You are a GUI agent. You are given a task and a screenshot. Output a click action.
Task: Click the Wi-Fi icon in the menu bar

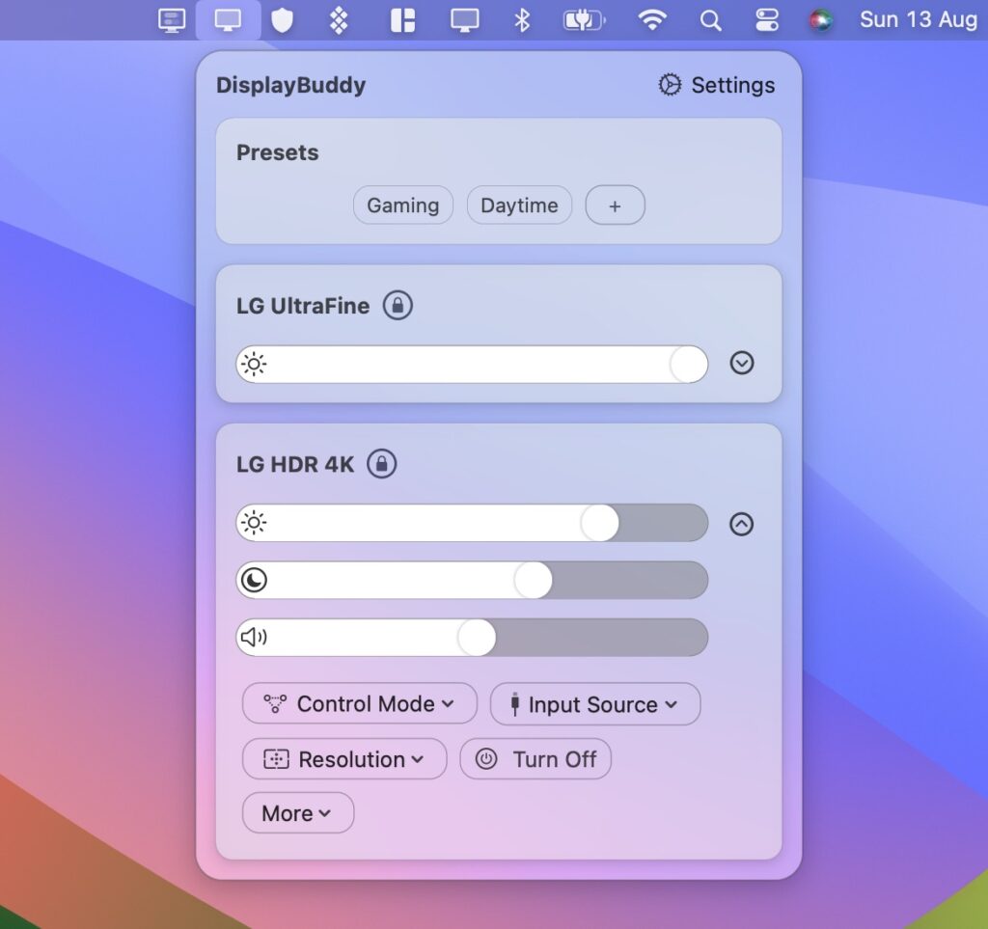tap(652, 19)
